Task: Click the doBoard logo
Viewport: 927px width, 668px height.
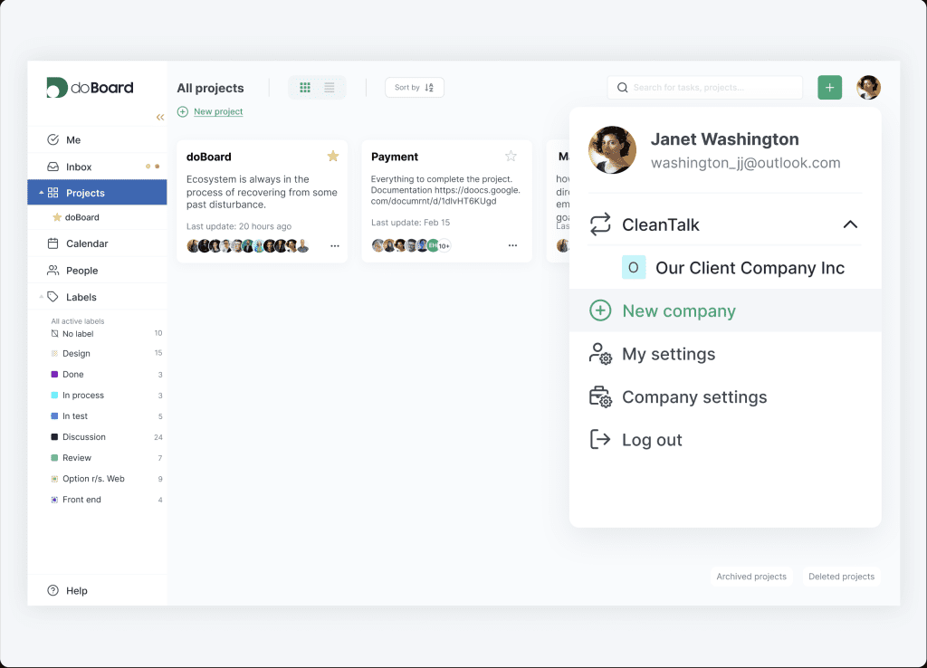Action: point(89,88)
